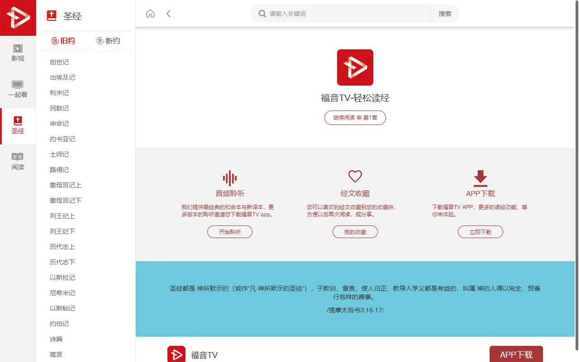Click the red APP下载 footer button
Image resolution: width=579 pixels, height=362 pixels.
tap(516, 354)
